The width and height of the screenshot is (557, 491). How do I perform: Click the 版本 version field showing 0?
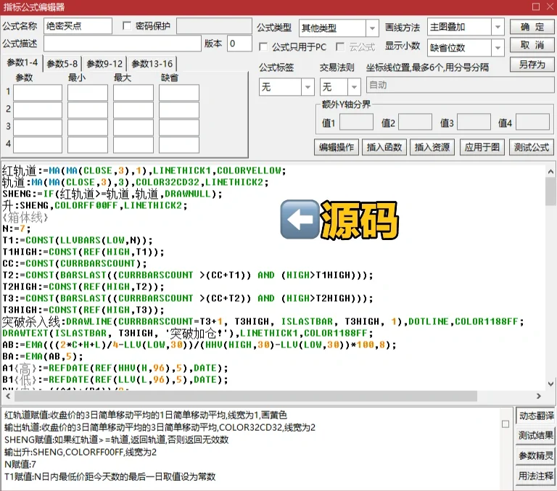tap(239, 44)
